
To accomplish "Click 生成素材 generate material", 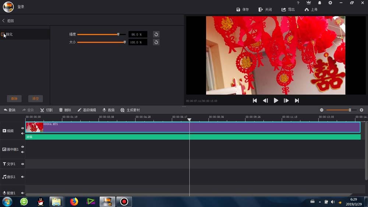I will tap(130, 110).
